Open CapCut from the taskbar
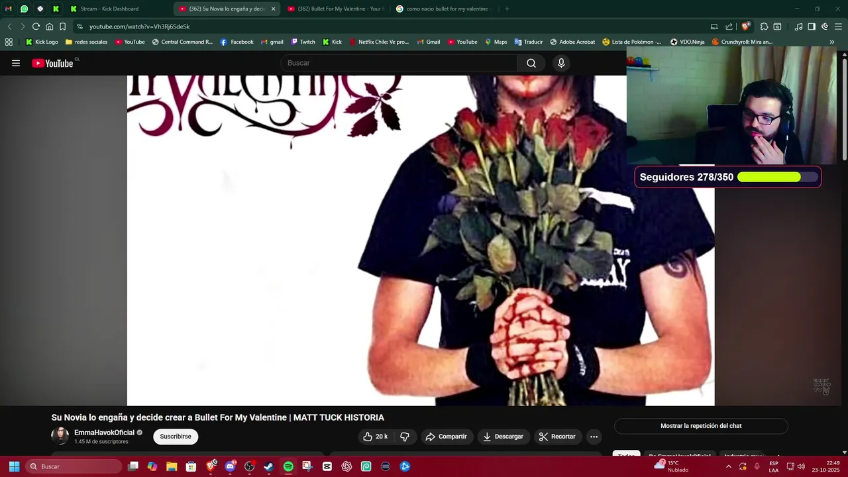The width and height of the screenshot is (848, 477). [x=327, y=466]
